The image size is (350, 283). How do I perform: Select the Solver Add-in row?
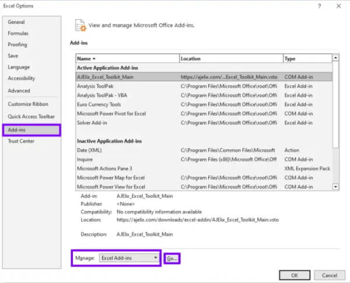[x=92, y=123]
